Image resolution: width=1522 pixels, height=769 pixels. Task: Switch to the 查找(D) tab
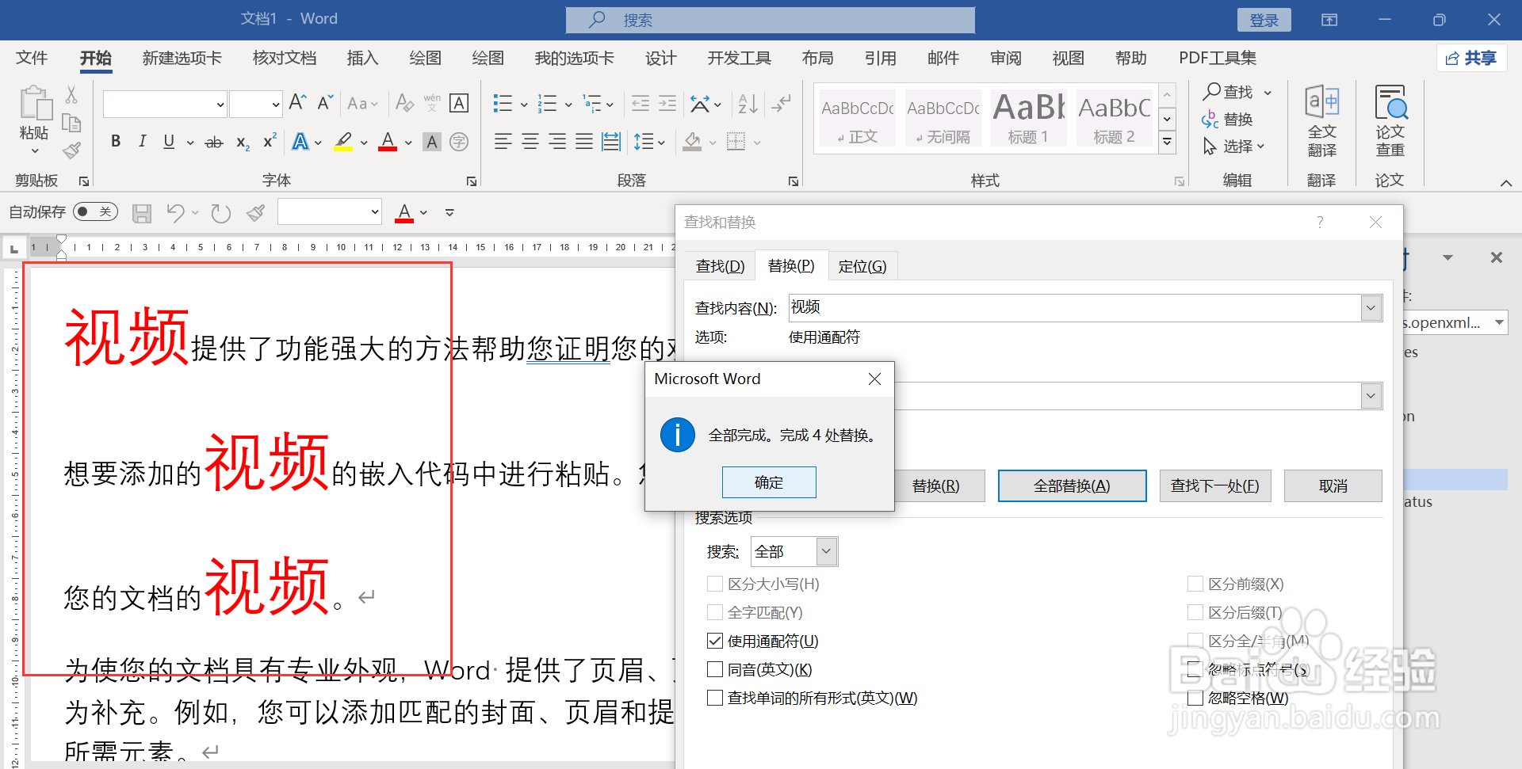click(x=720, y=266)
